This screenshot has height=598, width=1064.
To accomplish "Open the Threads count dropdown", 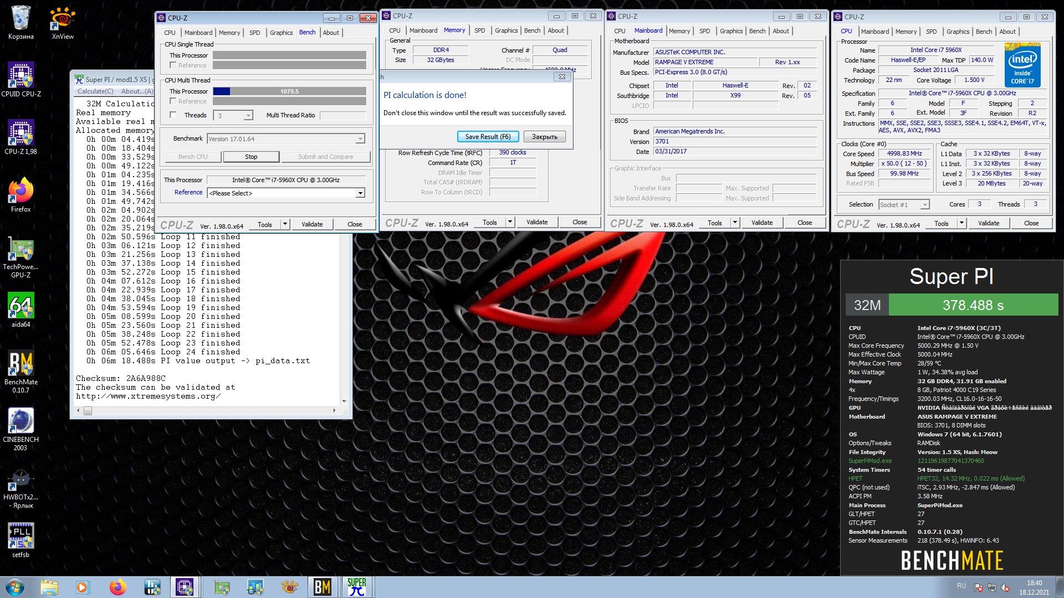I will (248, 115).
